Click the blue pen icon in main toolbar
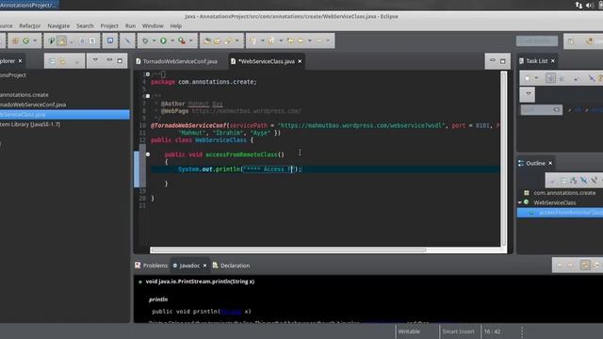Image resolution: width=603 pixels, height=339 pixels. 128,40
